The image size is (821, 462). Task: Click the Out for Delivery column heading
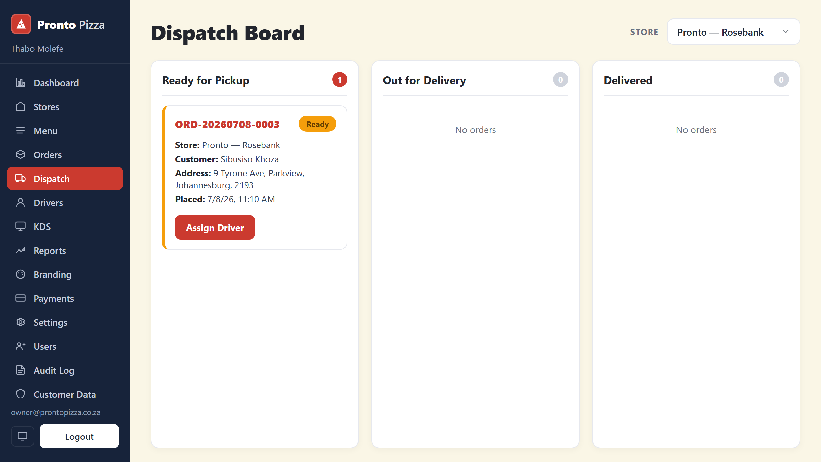click(x=424, y=80)
